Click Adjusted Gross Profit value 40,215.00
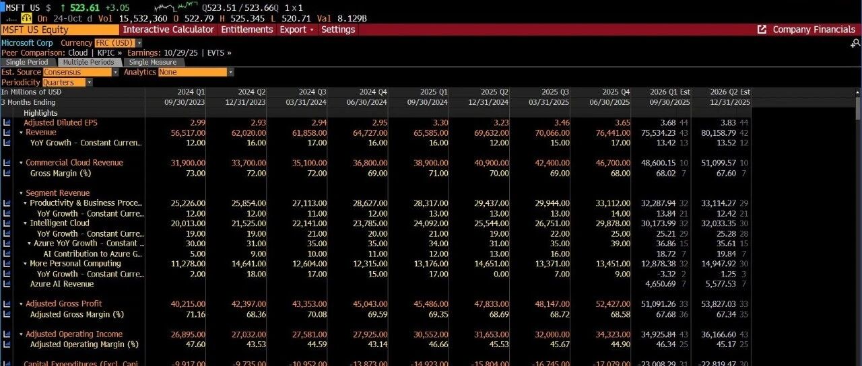862x366 pixels. (x=188, y=304)
